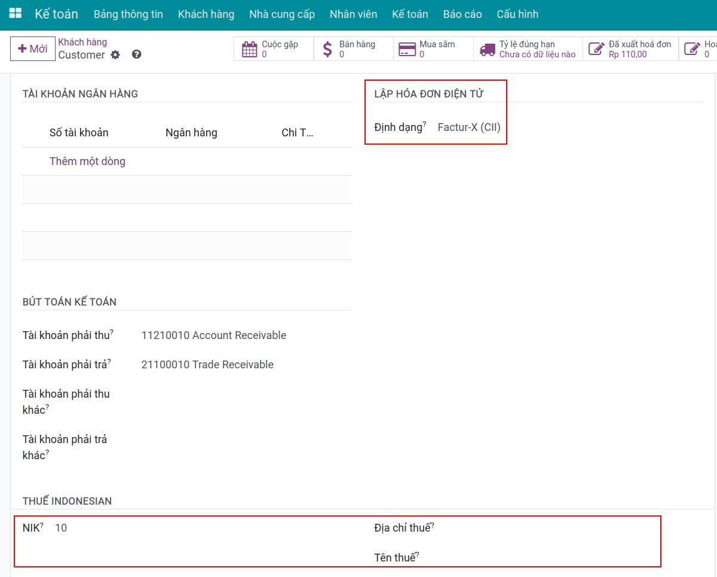Open the Đã xuất hoá đơn stat button
Image resolution: width=717 pixels, height=577 pixels.
[x=630, y=49]
